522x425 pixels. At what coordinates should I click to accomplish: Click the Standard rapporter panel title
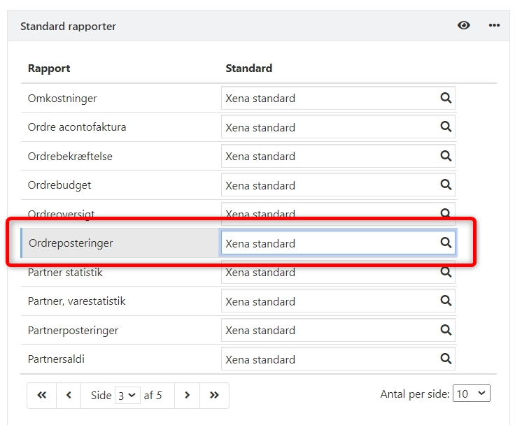coord(68,27)
